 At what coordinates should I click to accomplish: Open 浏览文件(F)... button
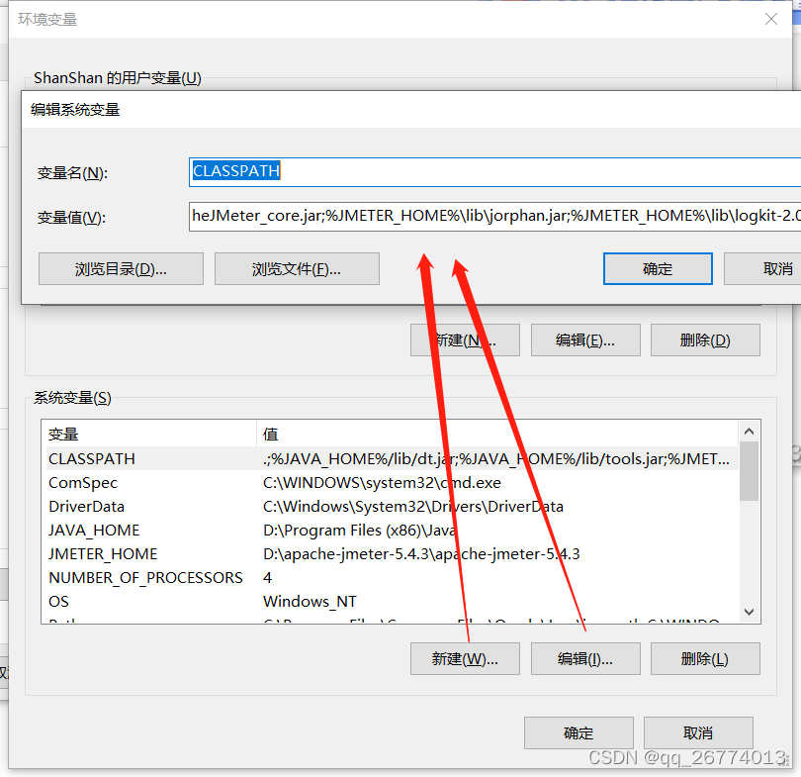pos(297,268)
